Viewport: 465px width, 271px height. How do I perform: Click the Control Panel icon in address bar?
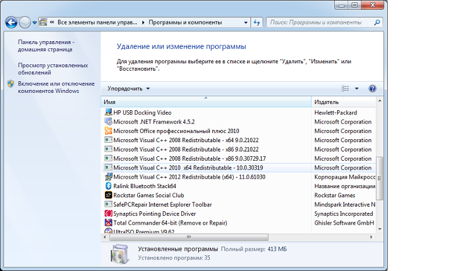tap(43, 22)
